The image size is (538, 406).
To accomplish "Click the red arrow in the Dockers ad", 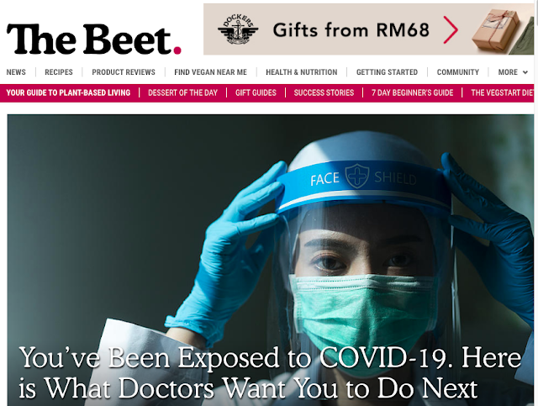I will pyautogui.click(x=451, y=29).
